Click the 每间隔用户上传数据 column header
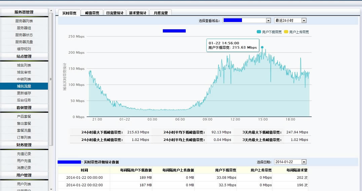362x191 pixels. coord(173,170)
